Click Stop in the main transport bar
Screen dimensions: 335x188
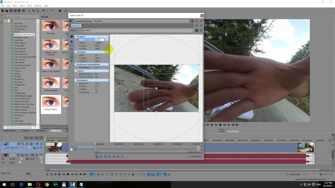[x=68, y=174]
